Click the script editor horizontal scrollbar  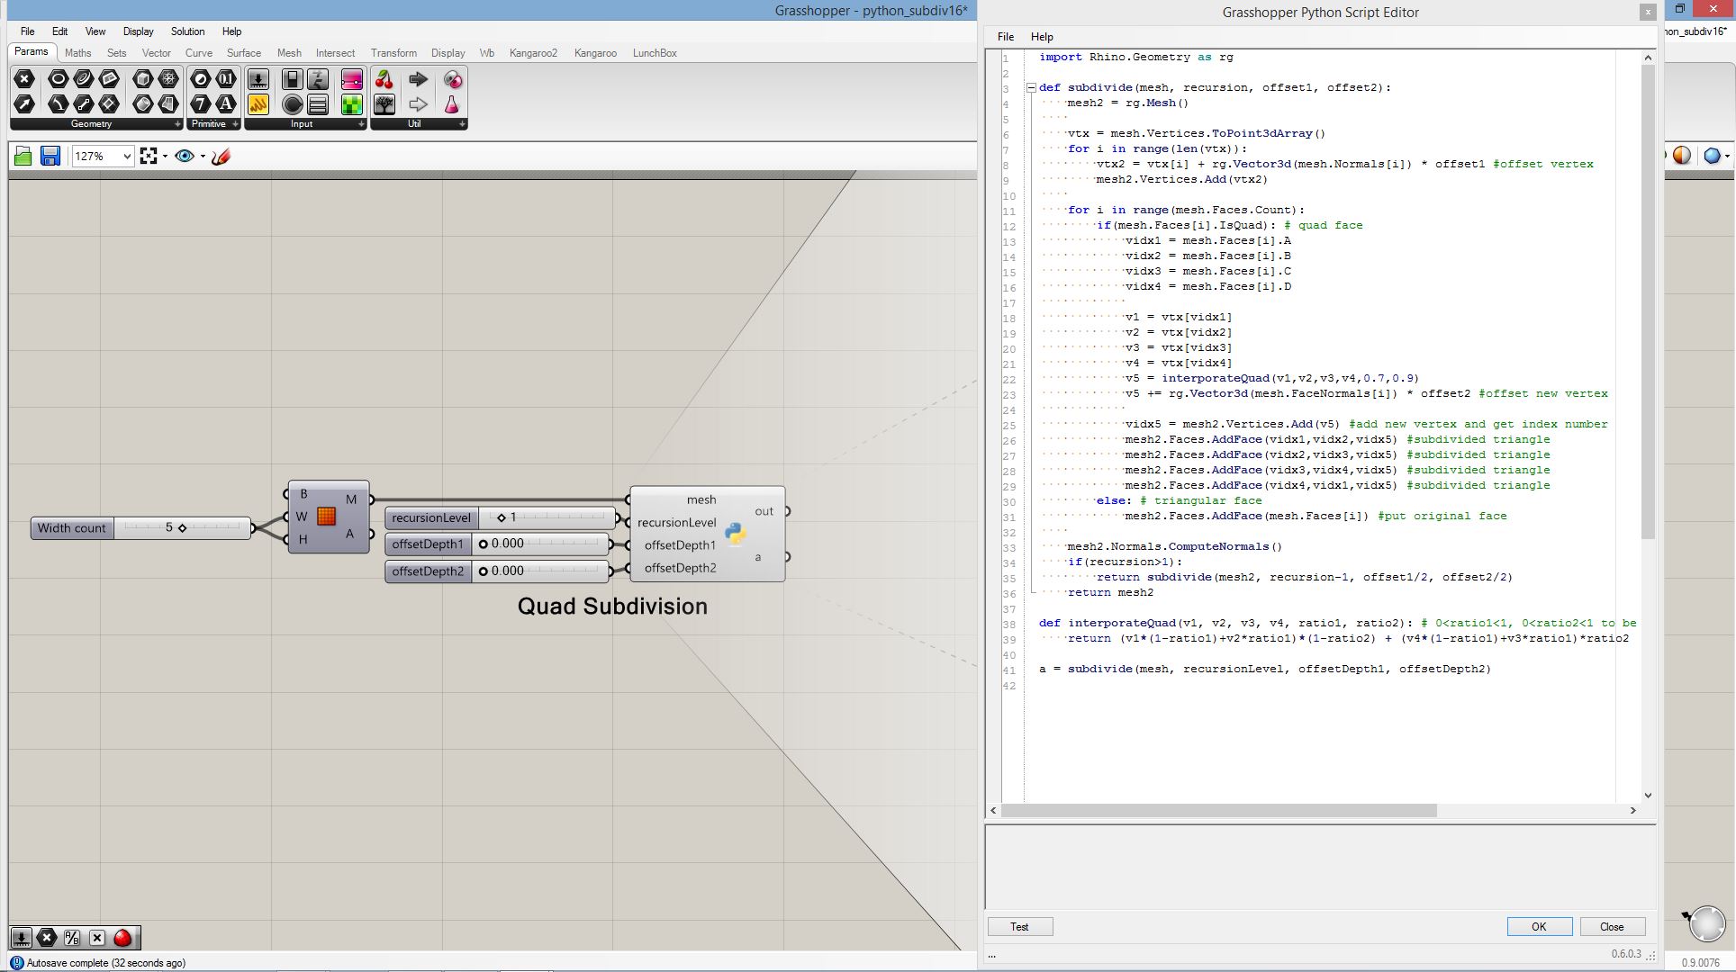tap(1219, 811)
